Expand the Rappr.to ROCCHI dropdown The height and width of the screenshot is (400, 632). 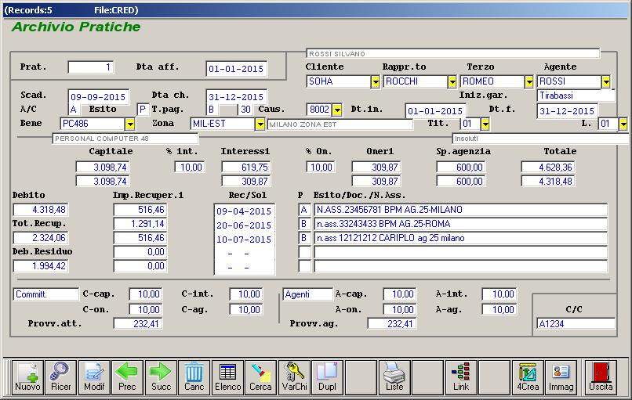point(452,81)
